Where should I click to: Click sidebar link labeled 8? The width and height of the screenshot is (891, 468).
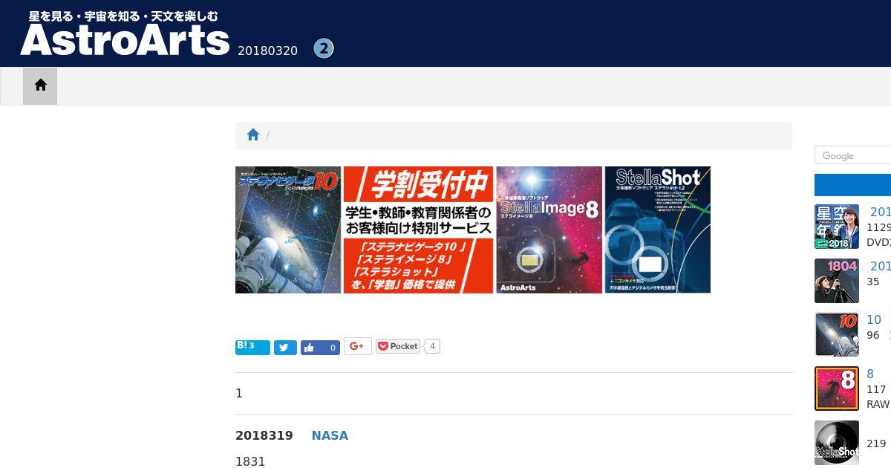(870, 374)
